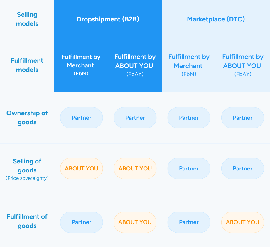Click Partner ownership pill under Marketplace FbAY

[243, 118]
